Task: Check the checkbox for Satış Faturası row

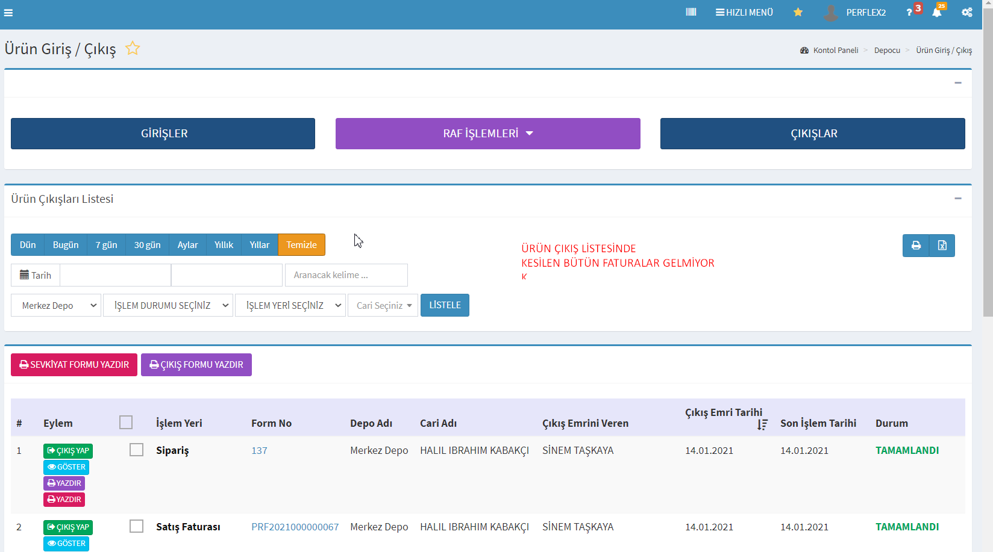Action: pos(137,527)
